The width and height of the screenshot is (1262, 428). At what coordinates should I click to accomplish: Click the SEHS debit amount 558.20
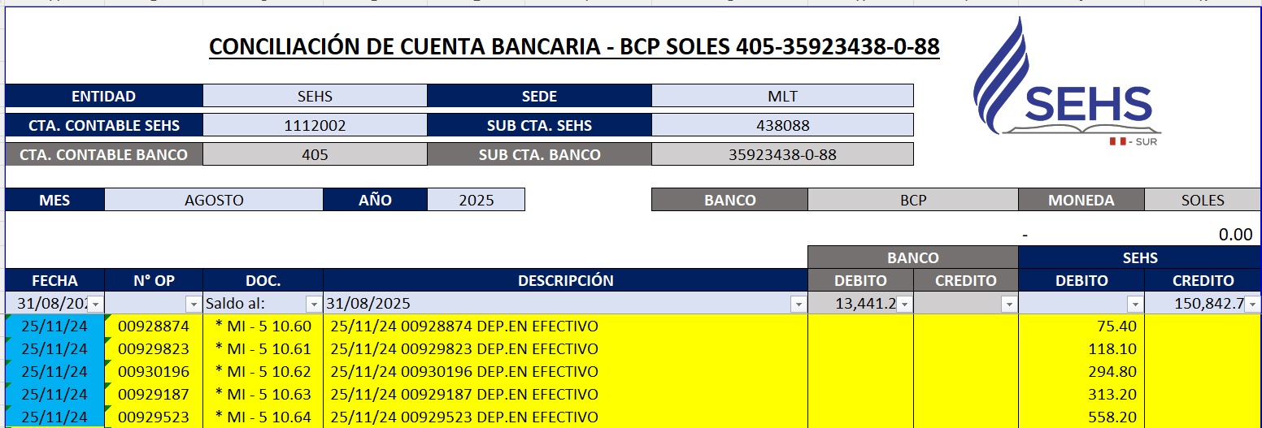coord(1081,417)
